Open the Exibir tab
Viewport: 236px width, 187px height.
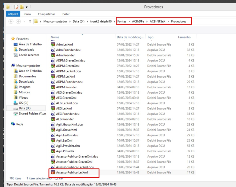pyautogui.click(x=66, y=14)
